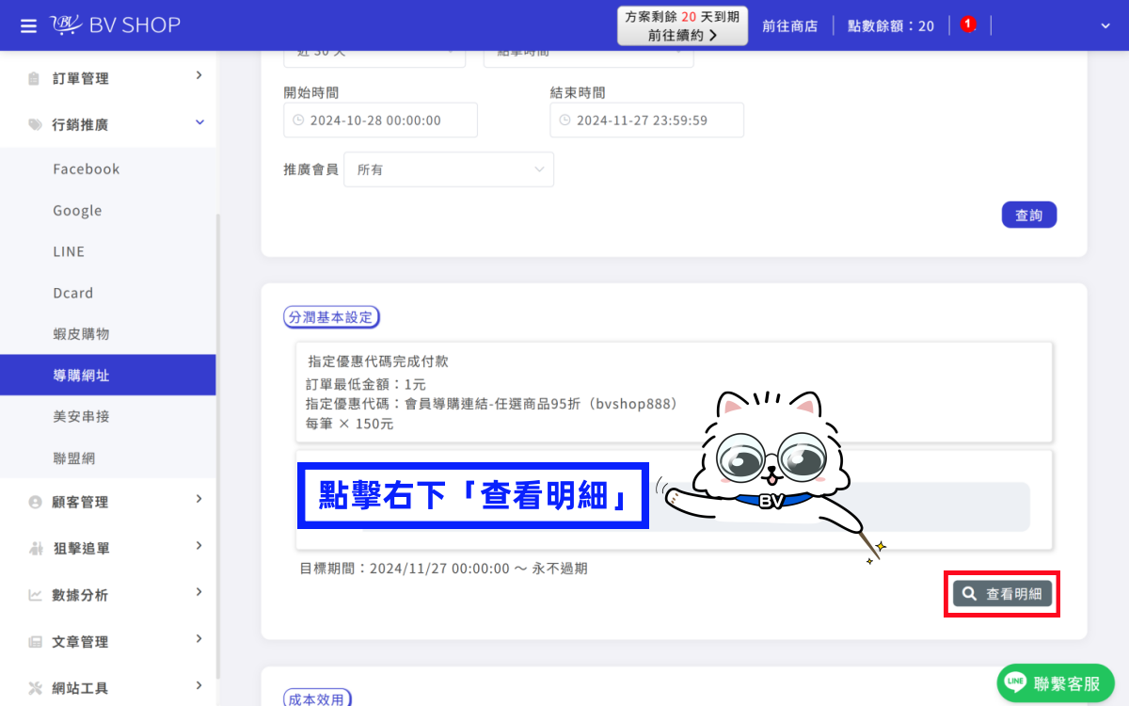The width and height of the screenshot is (1129, 706).
Task: Open the 推廣會員 所有 dropdown
Action: click(x=449, y=169)
